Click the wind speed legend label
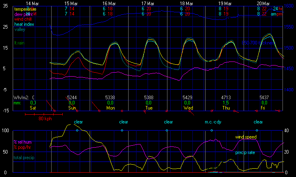296x177 pixels. [246, 137]
